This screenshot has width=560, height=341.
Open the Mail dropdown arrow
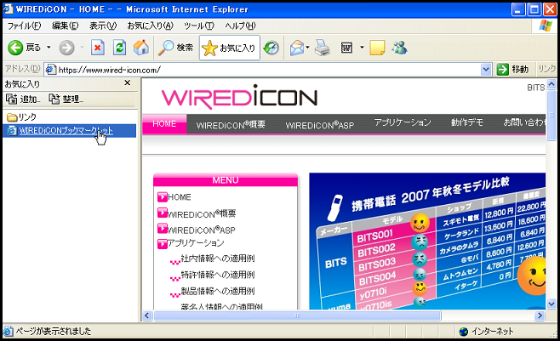307,47
